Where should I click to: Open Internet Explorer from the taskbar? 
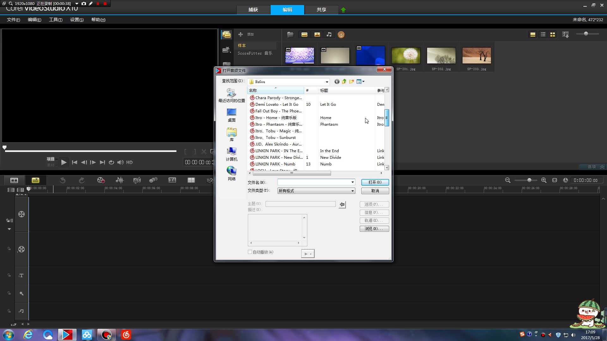(28, 335)
